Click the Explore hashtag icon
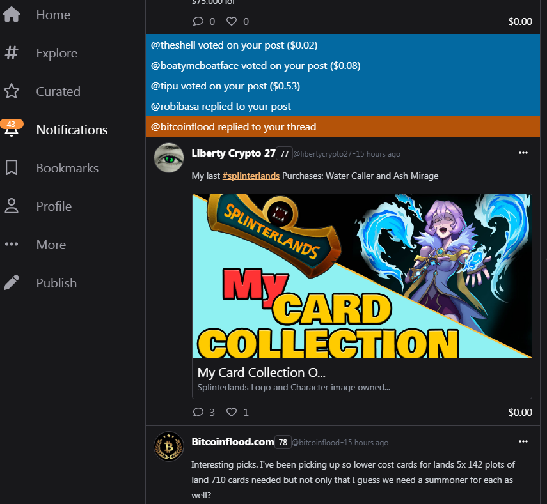This screenshot has width=547, height=504. click(12, 53)
